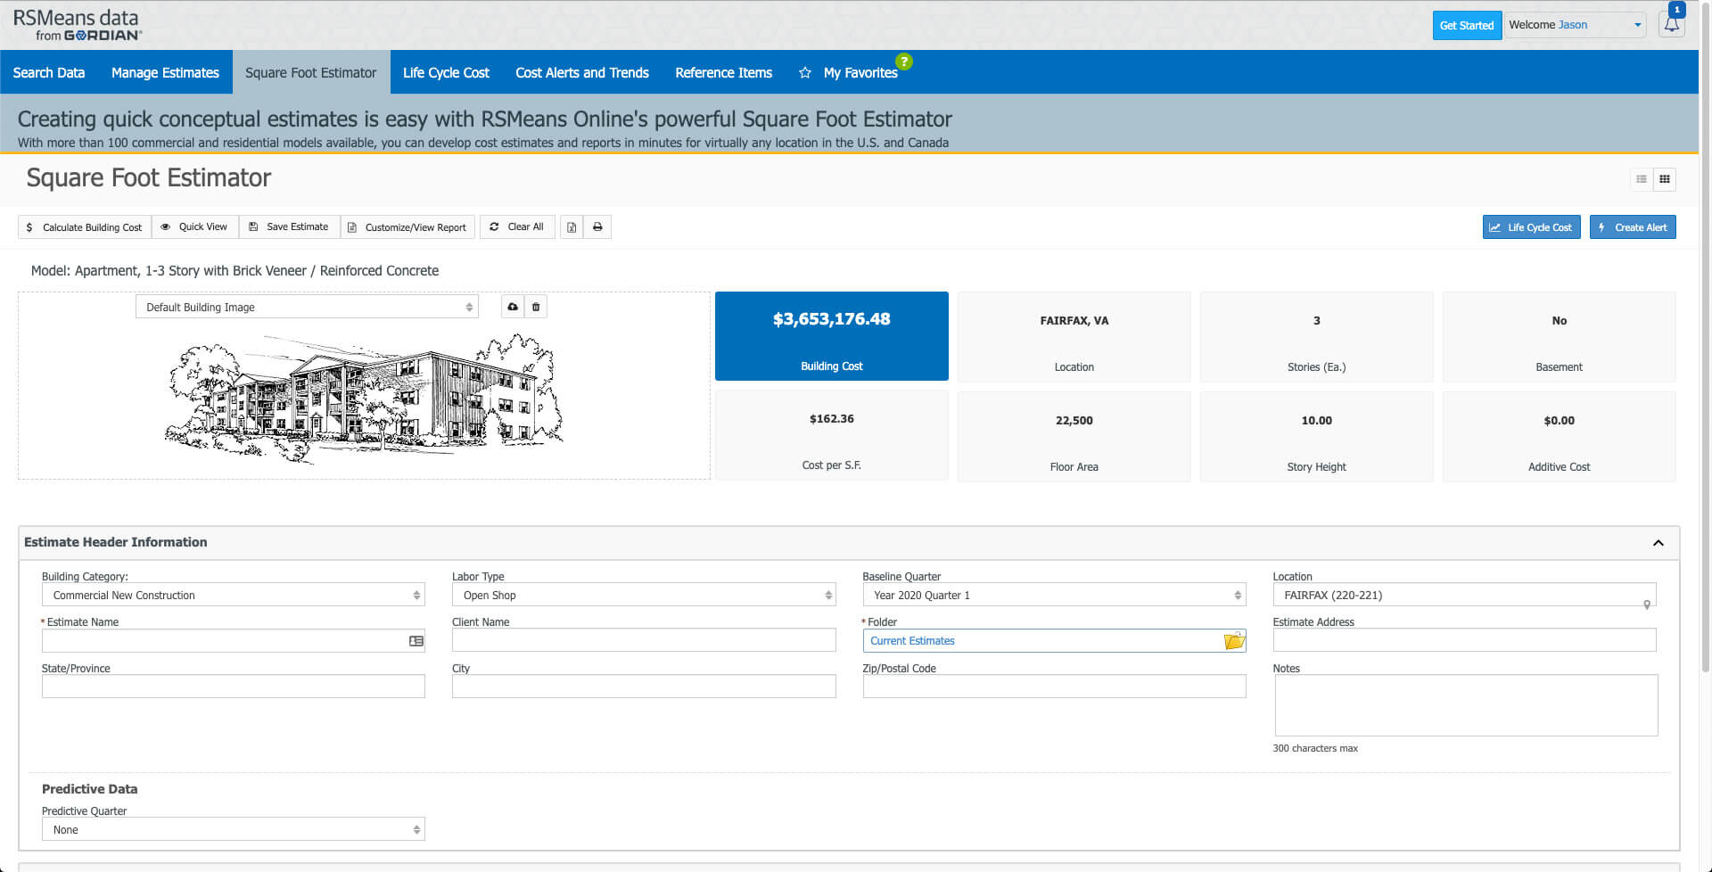Screen dimensions: 1712x872
Task: Open the Reference Items tab
Action: pos(723,72)
